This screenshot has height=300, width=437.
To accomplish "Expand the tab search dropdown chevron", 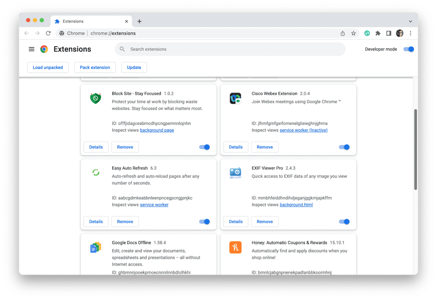I will point(410,22).
